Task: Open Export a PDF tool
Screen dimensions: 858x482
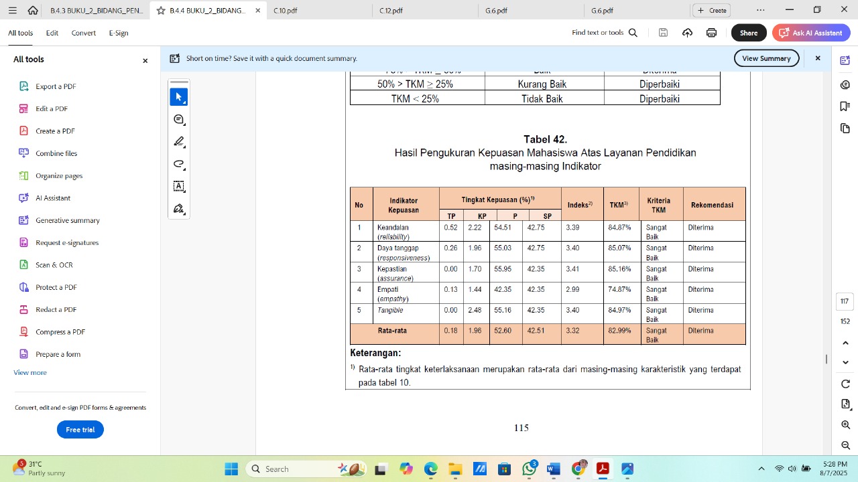Action: coord(56,86)
